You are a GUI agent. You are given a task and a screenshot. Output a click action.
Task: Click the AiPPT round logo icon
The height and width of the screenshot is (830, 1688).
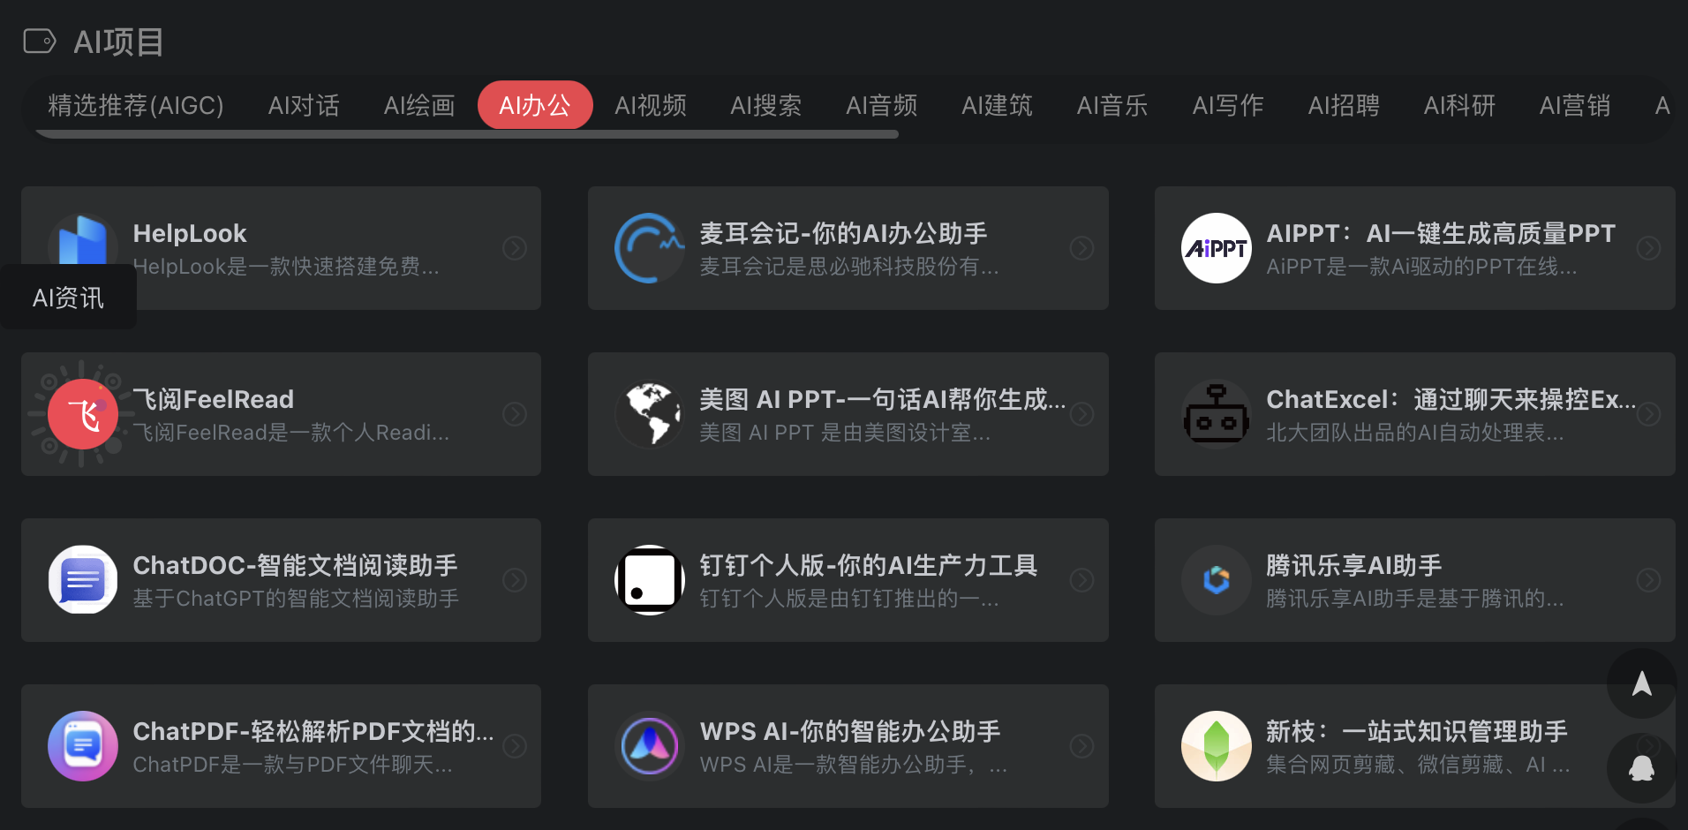1217,248
